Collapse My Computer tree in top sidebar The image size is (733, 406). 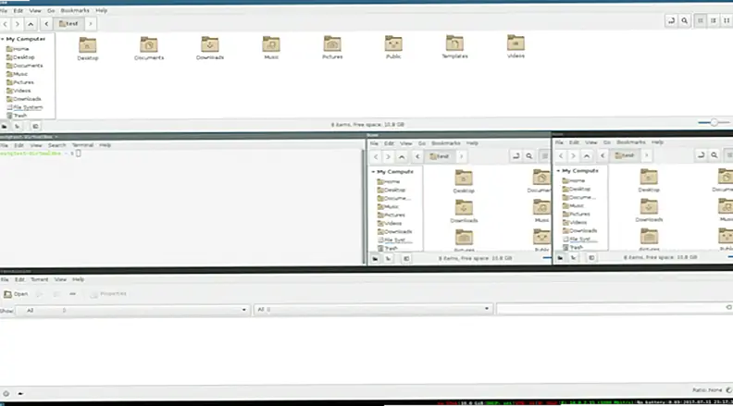(3, 39)
